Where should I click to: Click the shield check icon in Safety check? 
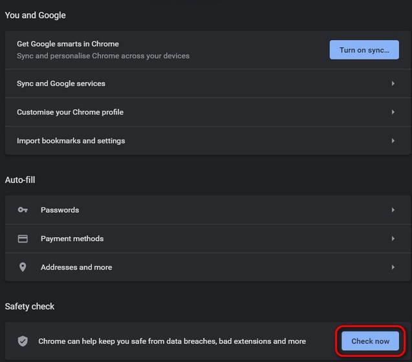[23, 341]
